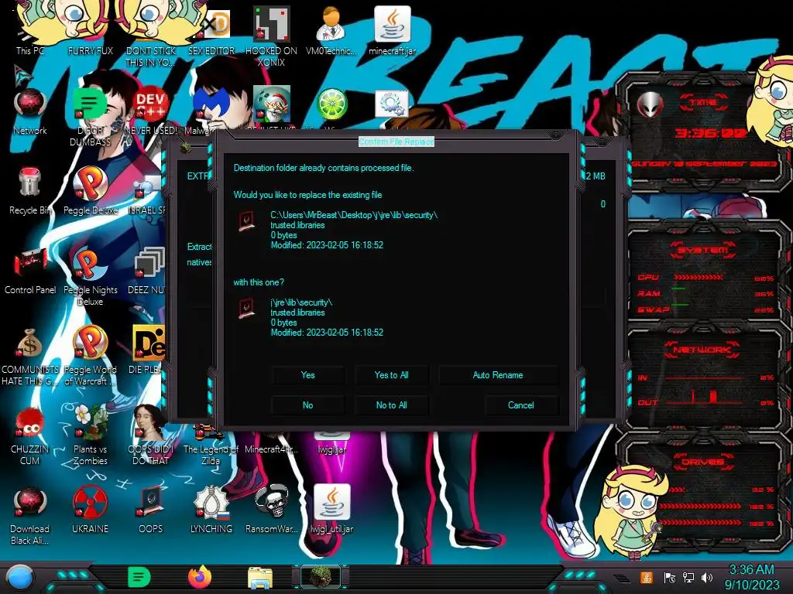Click the Alienware head logo in the widget
793x594 pixels.
coord(650,105)
